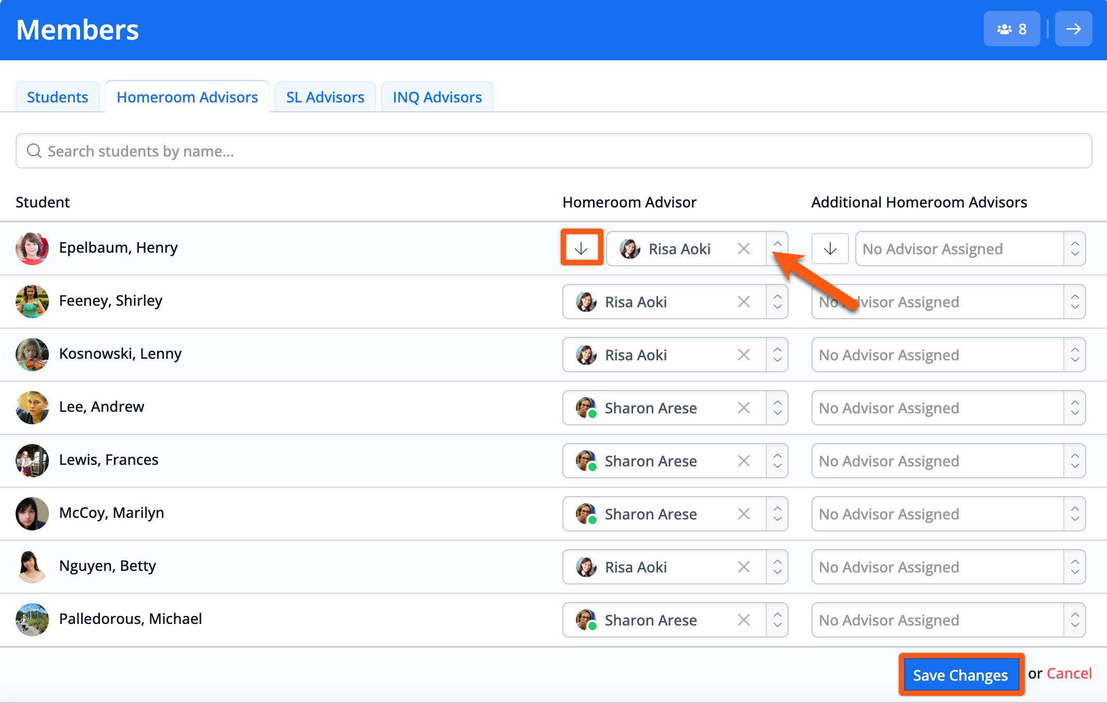Open the No Advisor Assigned dropdown for Lee, Andrew
The height and width of the screenshot is (703, 1107).
coord(1074,408)
